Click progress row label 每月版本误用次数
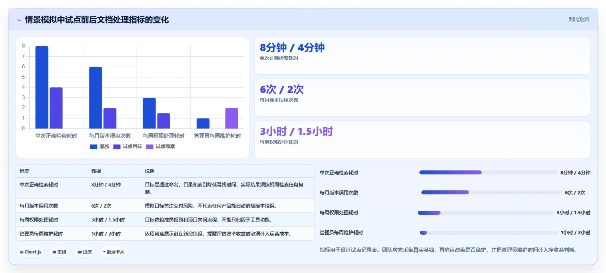This screenshot has height=273, width=606. coord(339,193)
